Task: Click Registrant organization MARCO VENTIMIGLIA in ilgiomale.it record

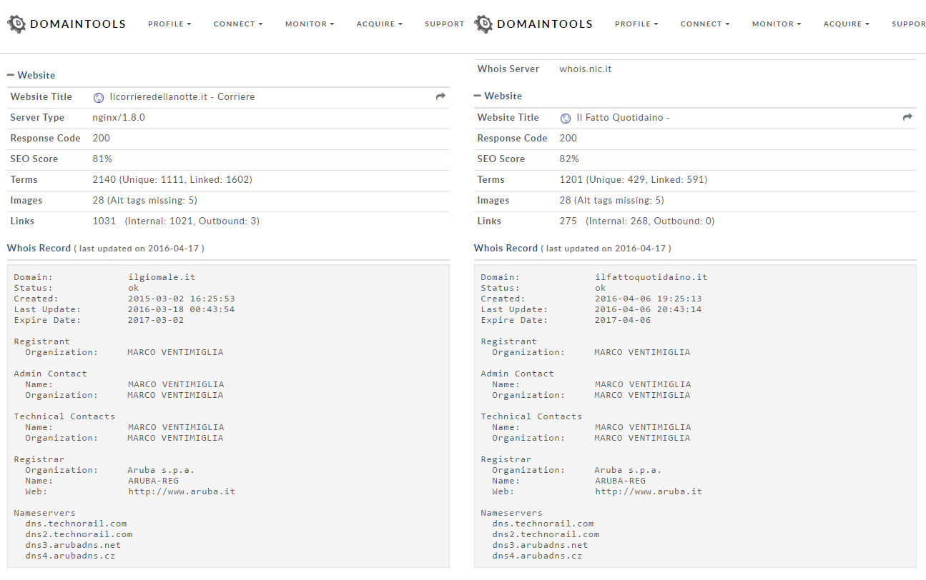Action: [x=176, y=352]
